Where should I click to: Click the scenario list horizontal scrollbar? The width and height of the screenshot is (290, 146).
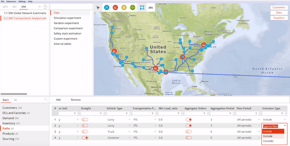(x=14, y=94)
